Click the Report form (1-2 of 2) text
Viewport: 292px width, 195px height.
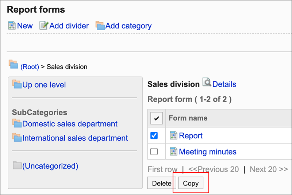coord(189,99)
